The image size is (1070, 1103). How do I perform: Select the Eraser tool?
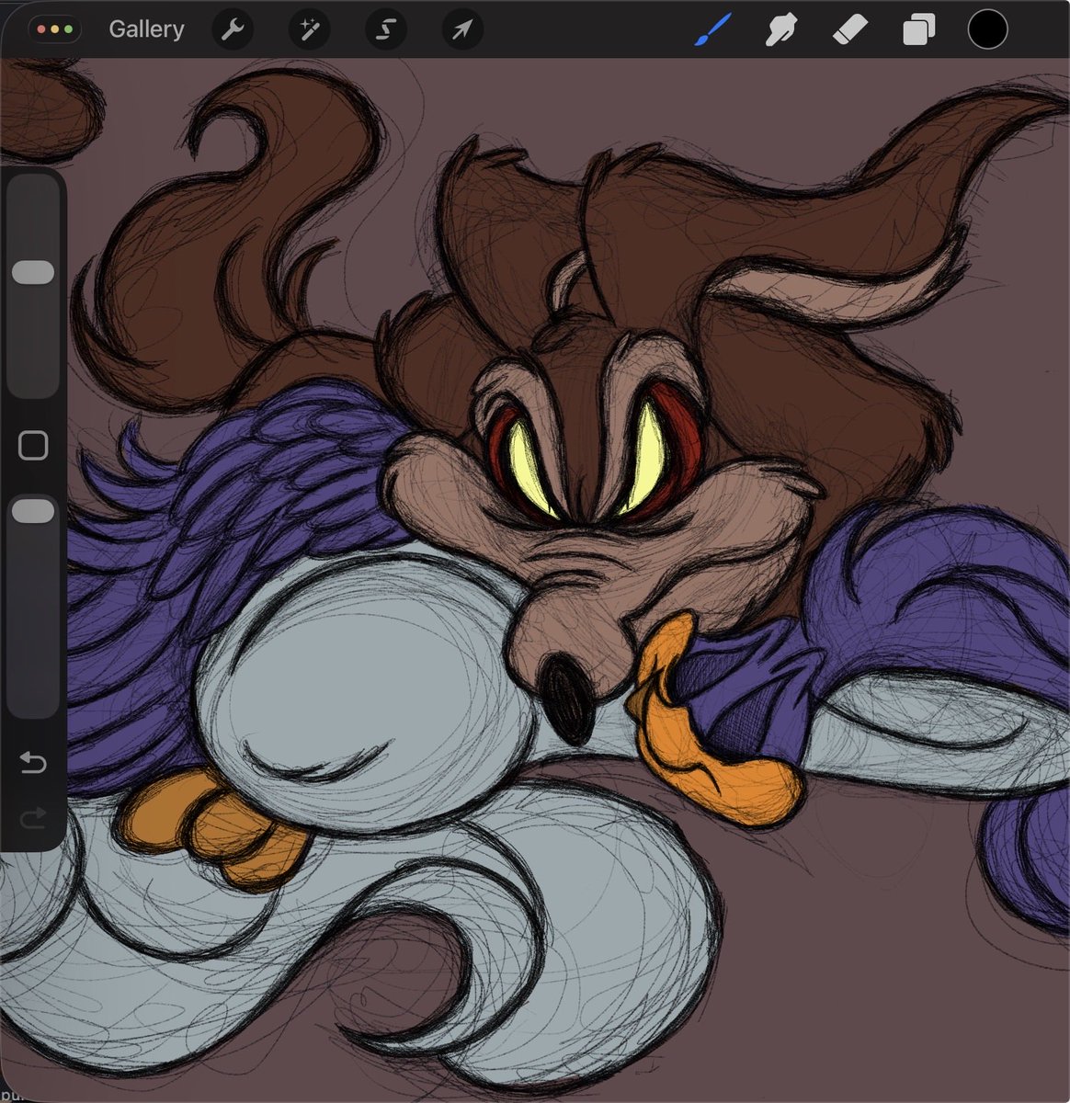pyautogui.click(x=849, y=30)
